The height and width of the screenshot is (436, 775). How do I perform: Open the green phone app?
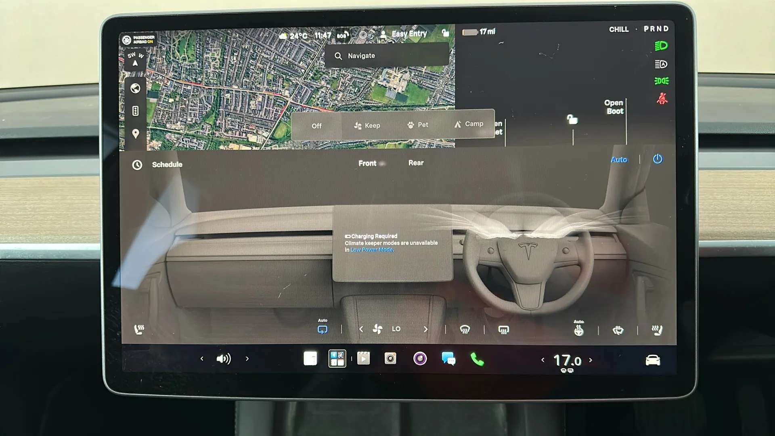[x=477, y=359]
